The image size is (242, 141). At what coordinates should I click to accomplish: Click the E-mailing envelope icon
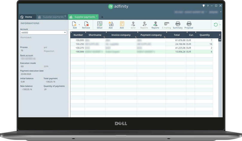[x=166, y=24]
